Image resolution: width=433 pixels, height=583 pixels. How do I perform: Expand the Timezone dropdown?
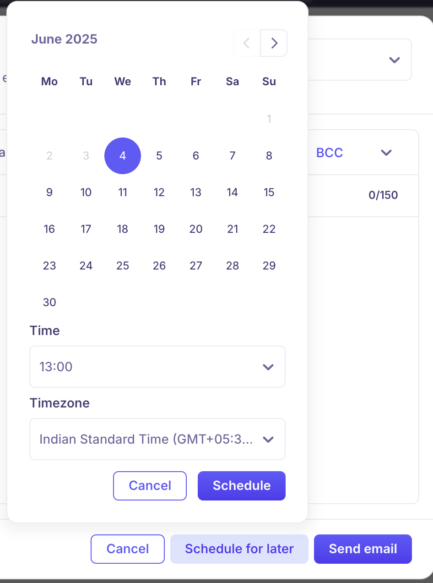pos(157,439)
